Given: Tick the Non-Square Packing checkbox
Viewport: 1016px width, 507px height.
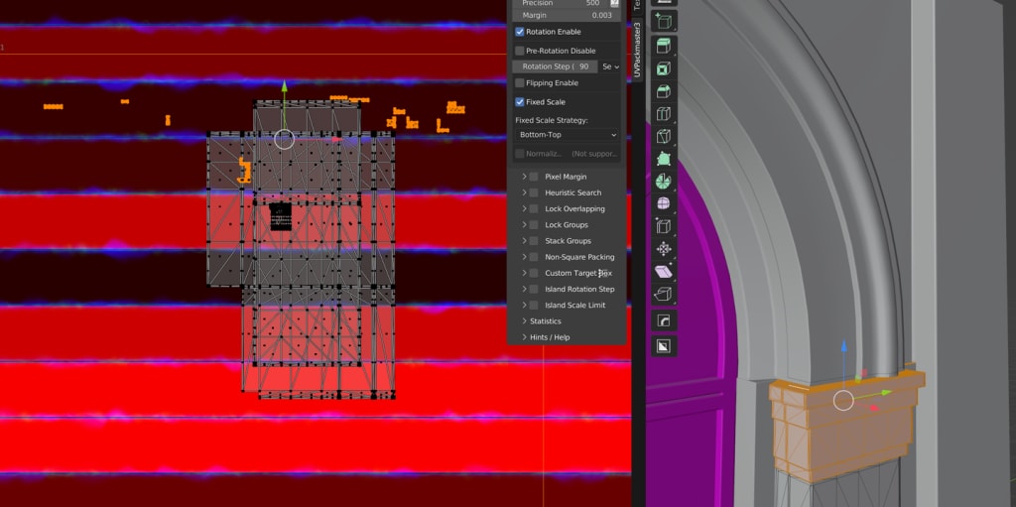Looking at the screenshot, I should click(x=533, y=257).
